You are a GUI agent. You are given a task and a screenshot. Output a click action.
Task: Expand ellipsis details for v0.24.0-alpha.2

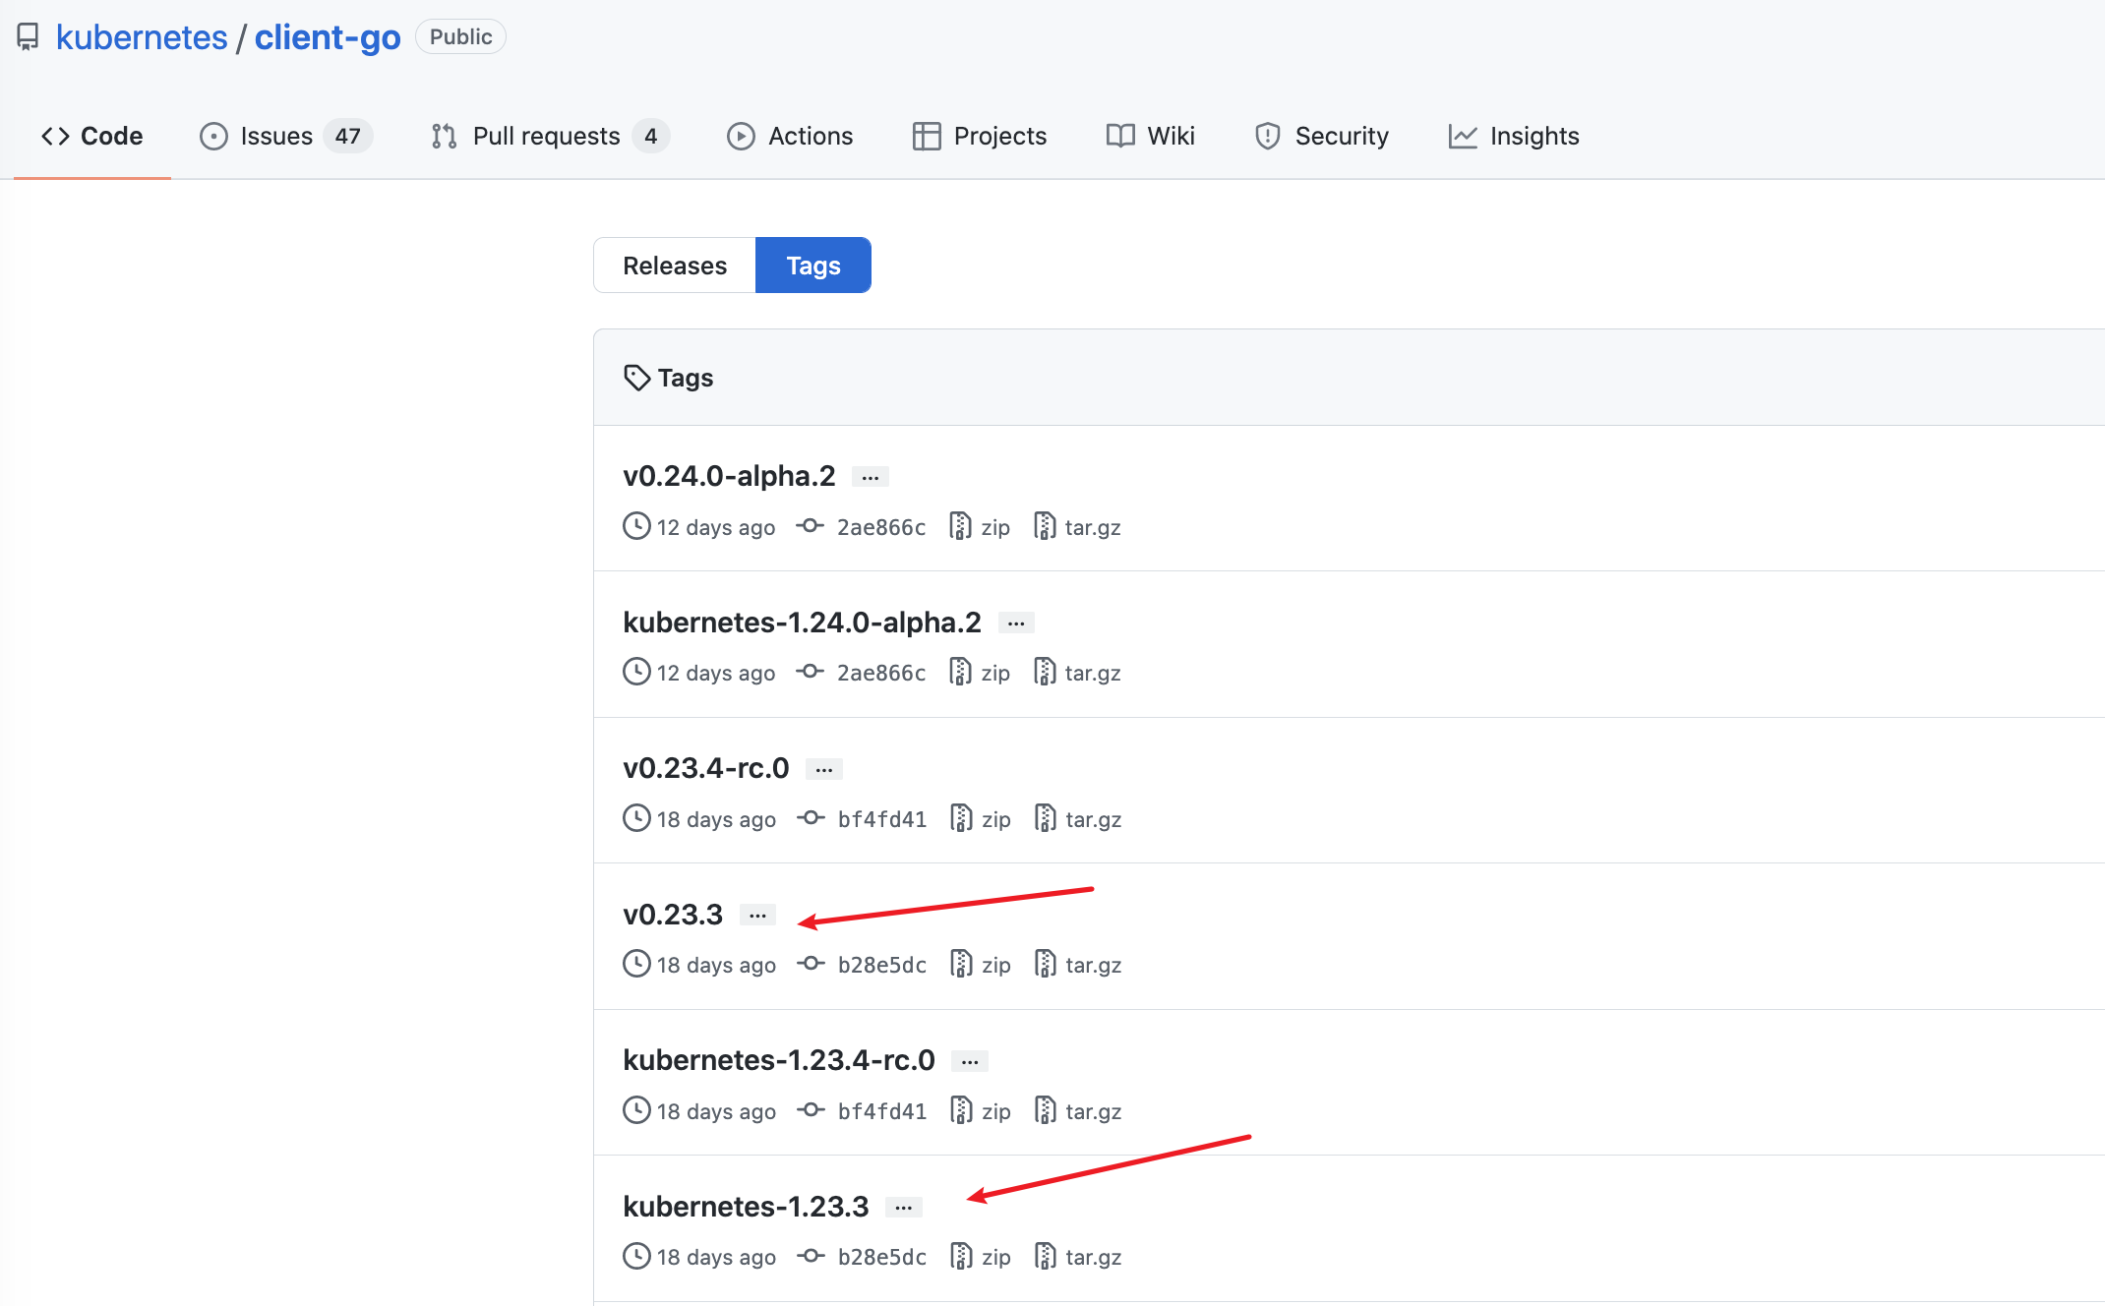870,478
